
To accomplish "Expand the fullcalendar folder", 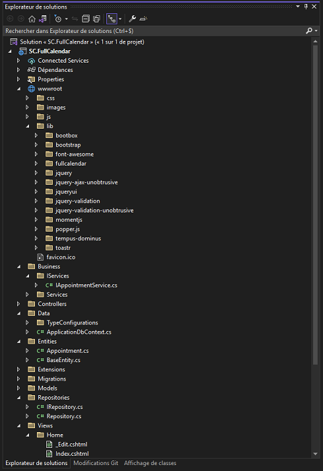I will pyautogui.click(x=36, y=164).
